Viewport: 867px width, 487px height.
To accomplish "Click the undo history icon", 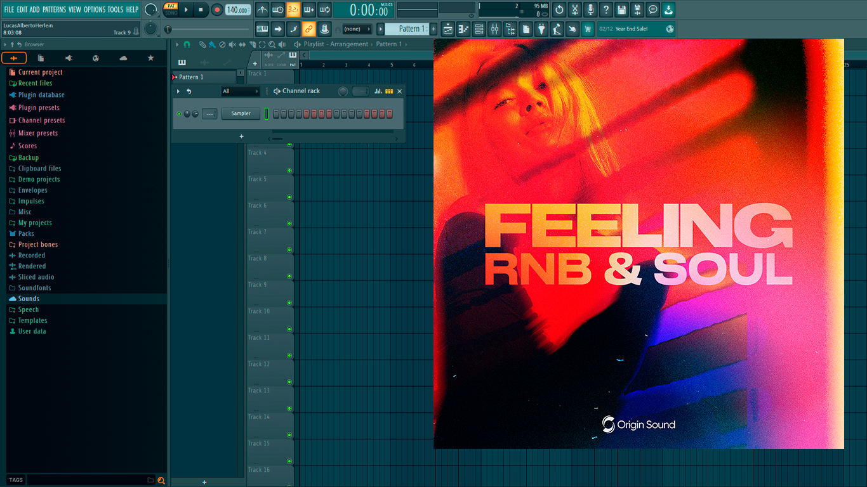I will pyautogui.click(x=559, y=10).
